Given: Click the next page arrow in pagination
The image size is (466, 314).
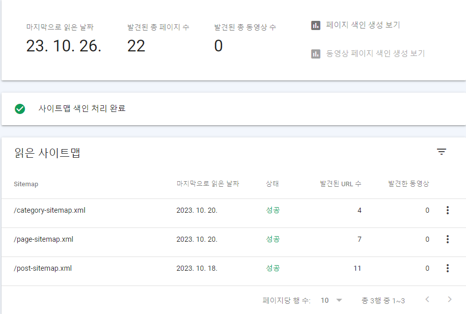Looking at the screenshot, I should click(x=449, y=300).
